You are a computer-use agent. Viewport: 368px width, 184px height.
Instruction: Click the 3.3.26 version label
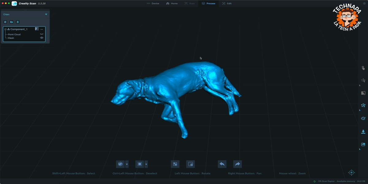[x=42, y=3]
